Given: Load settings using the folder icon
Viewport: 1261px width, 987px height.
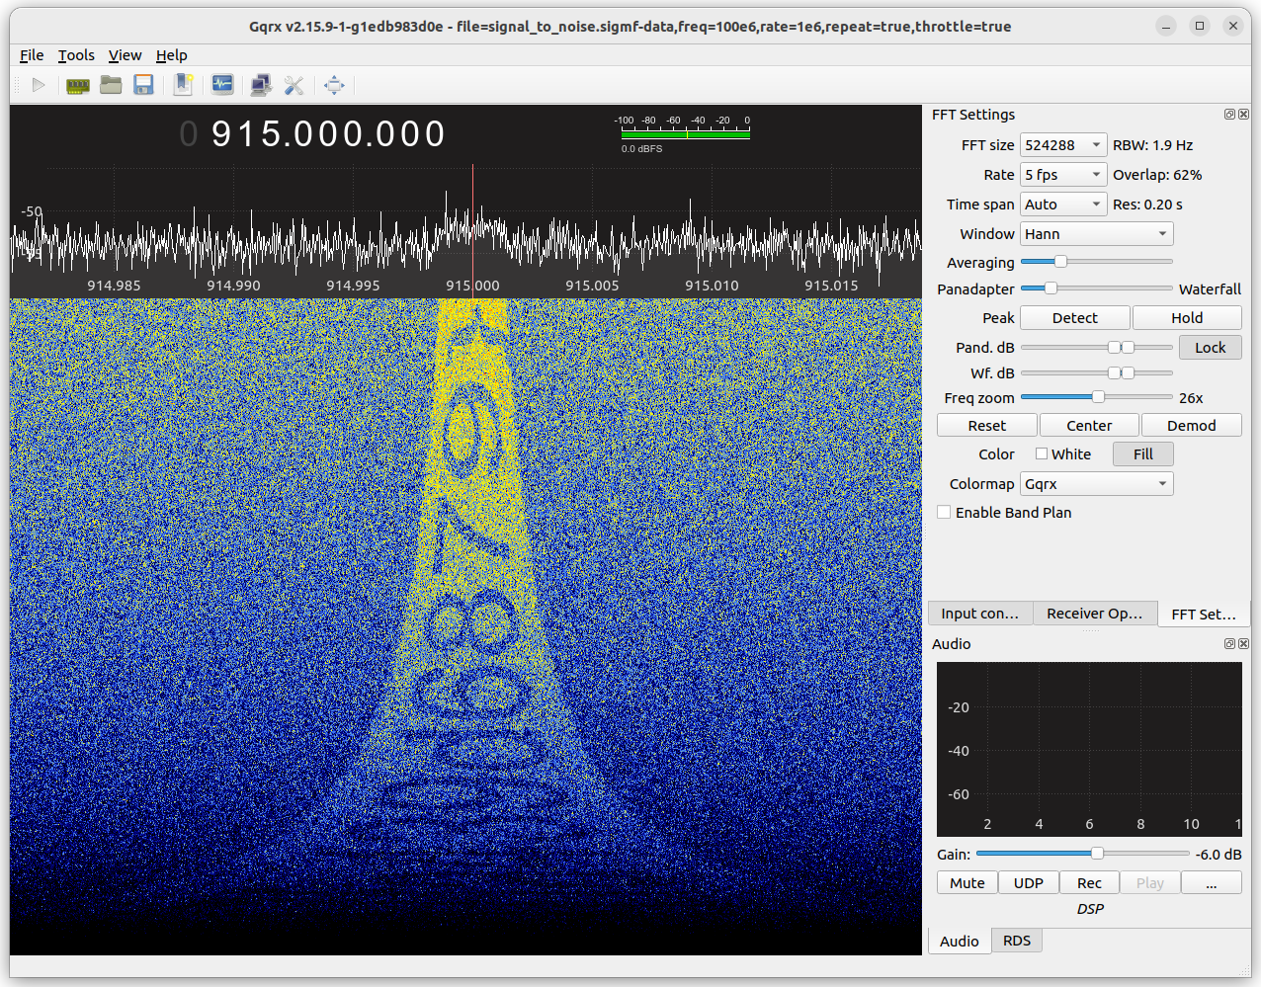Looking at the screenshot, I should tap(111, 85).
